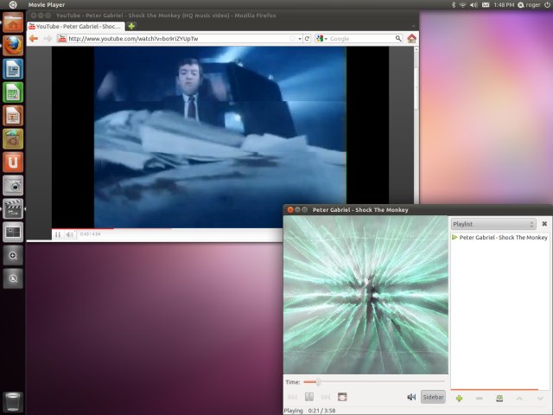The image size is (553, 415).
Task: Open a new Firefox tab
Action: (x=131, y=26)
